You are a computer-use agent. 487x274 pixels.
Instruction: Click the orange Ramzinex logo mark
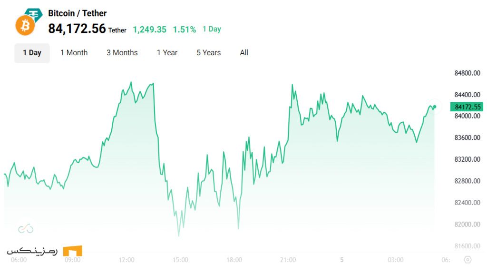pos(72,251)
